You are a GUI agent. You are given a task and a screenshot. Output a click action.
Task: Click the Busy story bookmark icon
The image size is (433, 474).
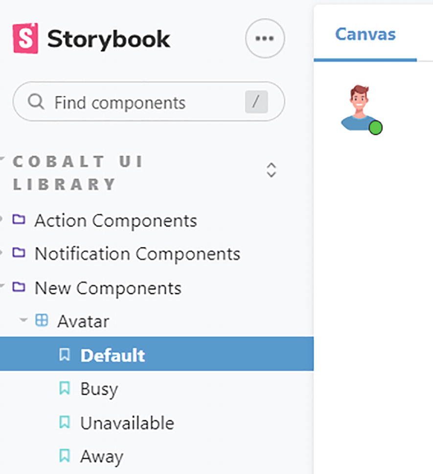(64, 388)
